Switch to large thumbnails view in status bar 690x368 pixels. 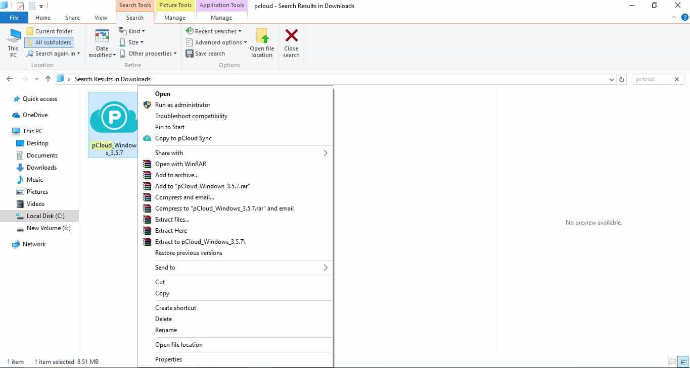coord(682,361)
